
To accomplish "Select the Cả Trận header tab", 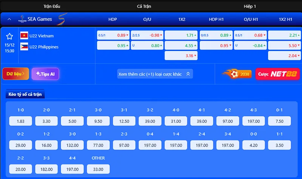I will (144, 6).
